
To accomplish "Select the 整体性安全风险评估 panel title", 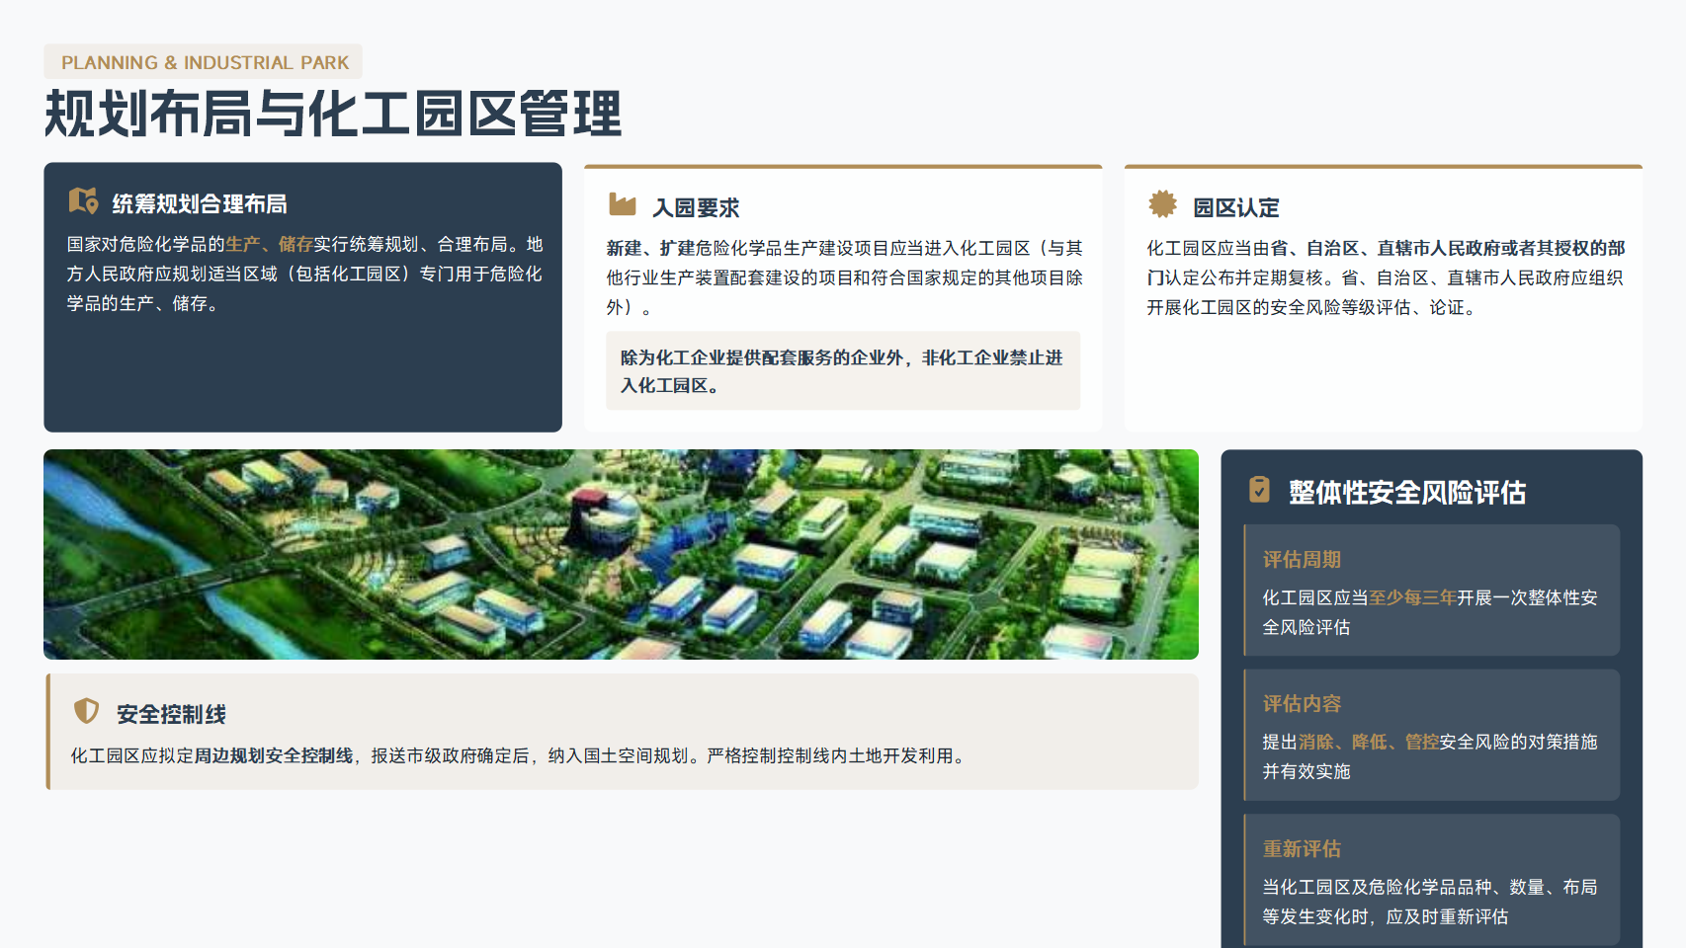I will tap(1406, 493).
